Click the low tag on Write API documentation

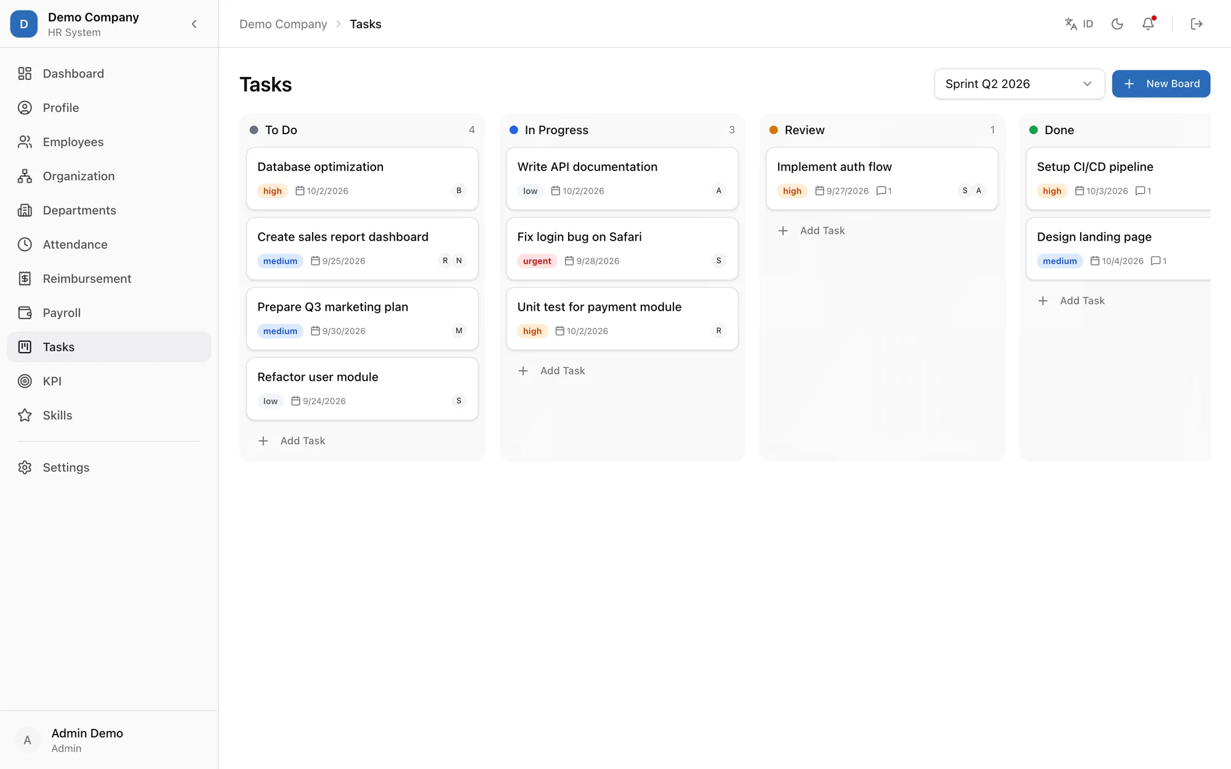point(530,191)
